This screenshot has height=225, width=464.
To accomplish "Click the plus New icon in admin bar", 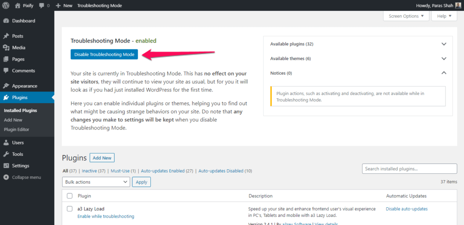I will [x=58, y=5].
